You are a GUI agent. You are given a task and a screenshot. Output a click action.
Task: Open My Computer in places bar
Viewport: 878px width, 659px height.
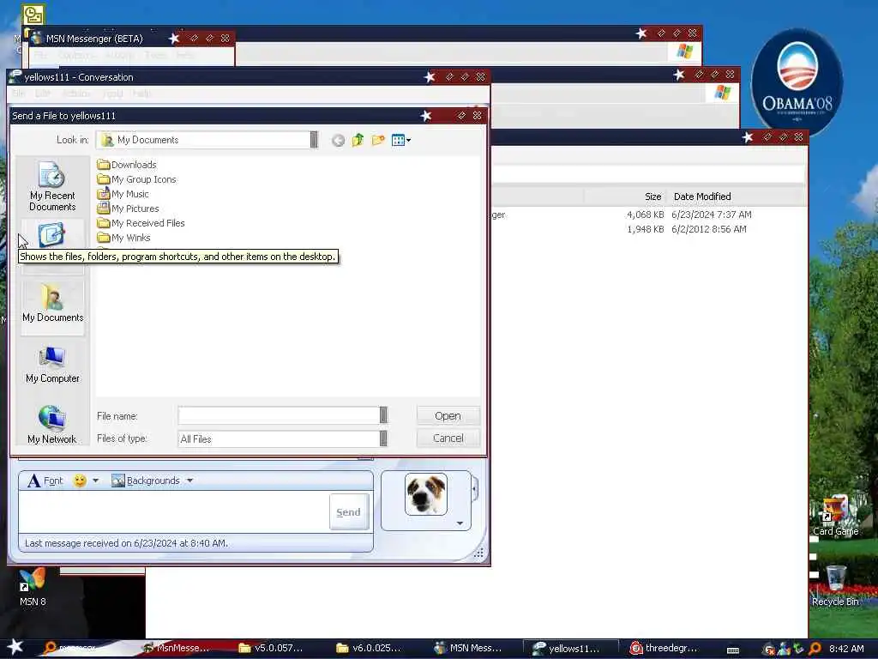coord(52,364)
